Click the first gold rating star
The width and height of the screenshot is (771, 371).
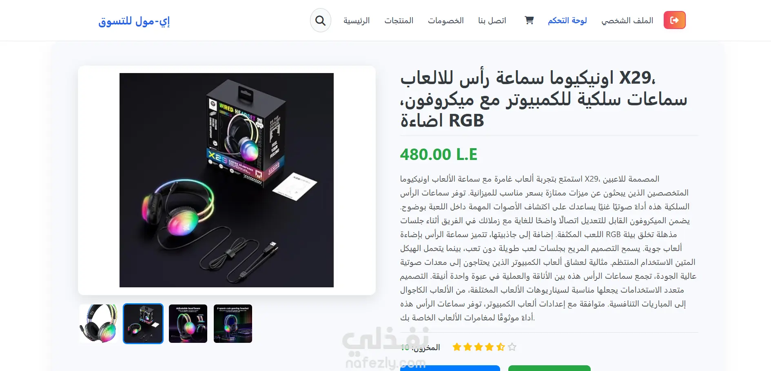click(457, 347)
